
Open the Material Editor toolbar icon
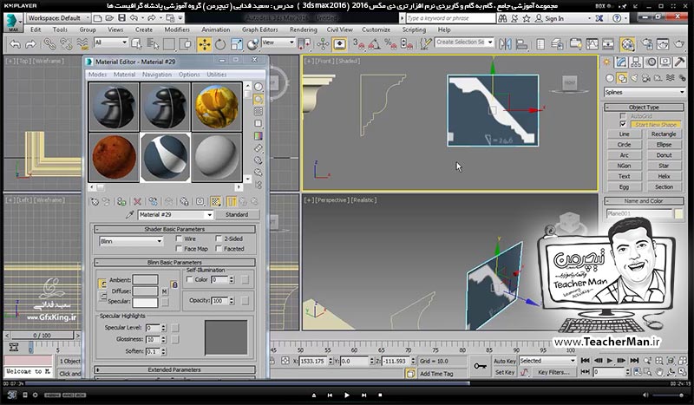click(627, 44)
